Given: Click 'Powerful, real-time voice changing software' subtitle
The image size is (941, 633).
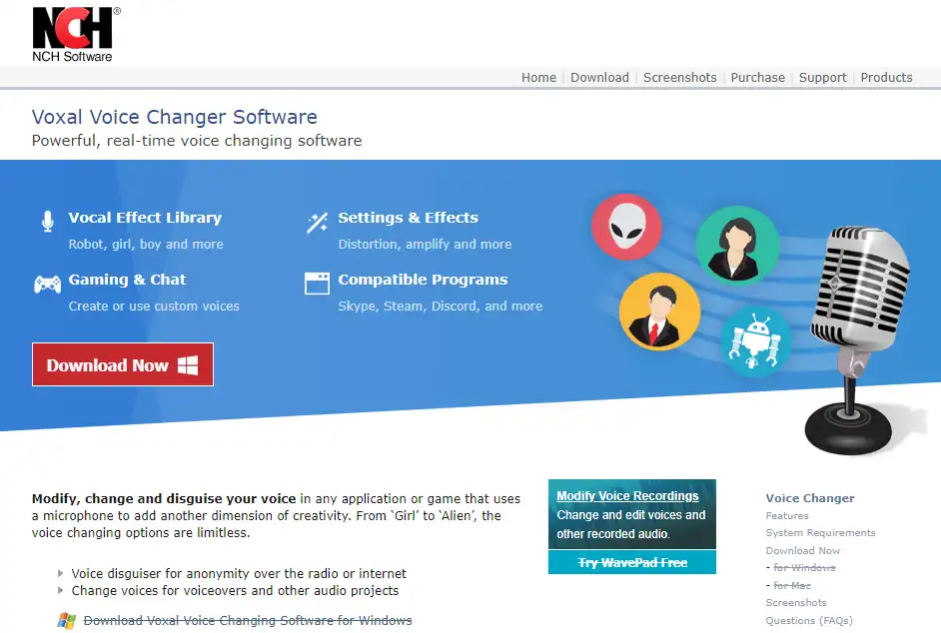Looking at the screenshot, I should point(197,141).
